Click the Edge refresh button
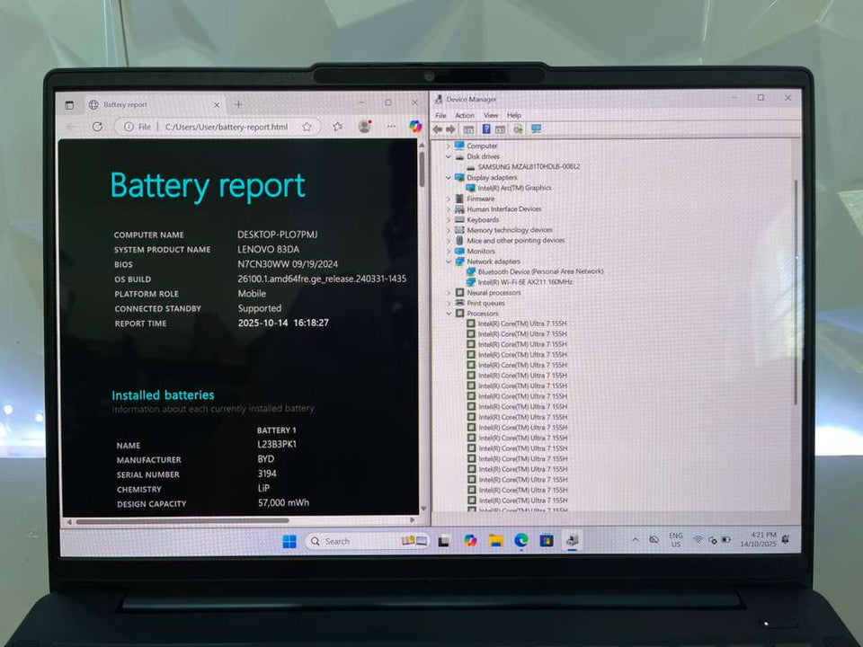 [x=97, y=127]
